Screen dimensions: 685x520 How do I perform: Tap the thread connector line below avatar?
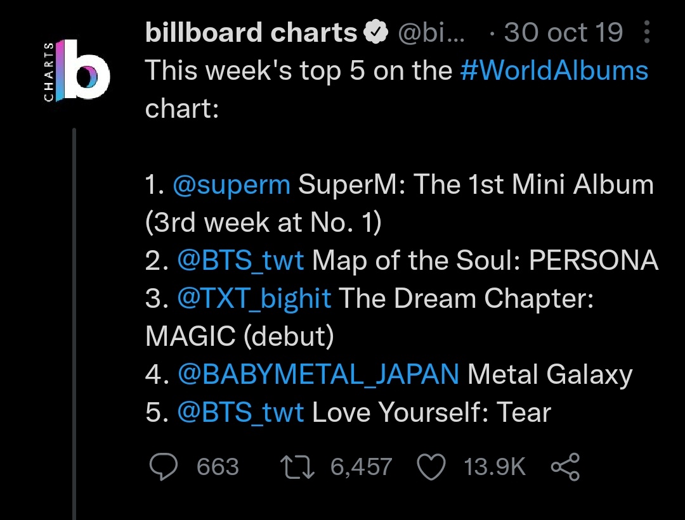pos(74,324)
